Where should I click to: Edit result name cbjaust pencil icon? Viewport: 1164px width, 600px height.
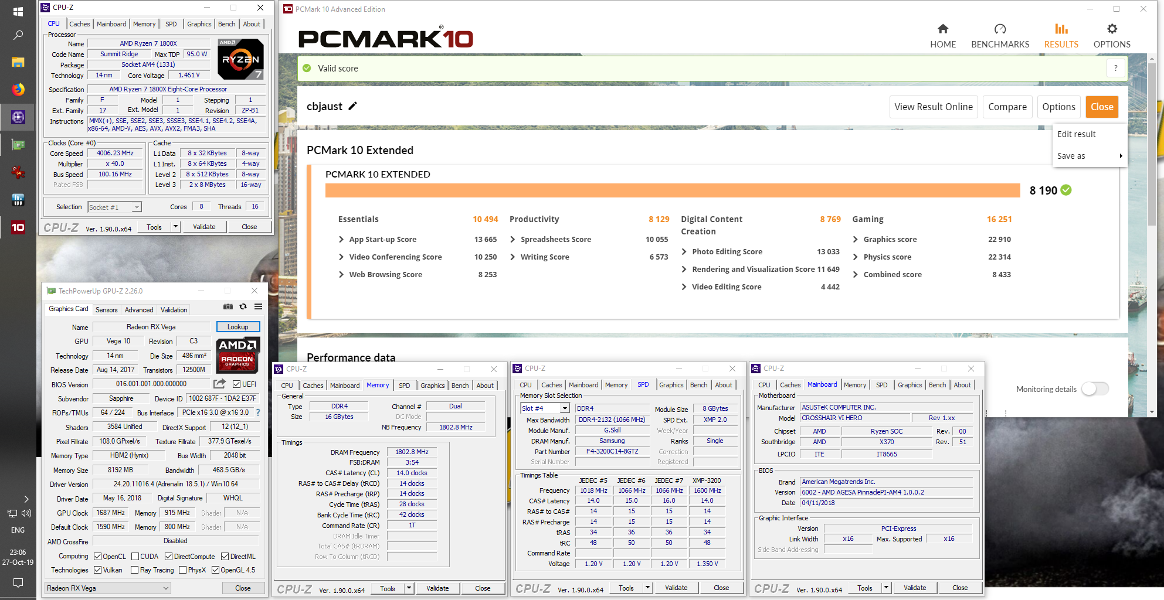coord(352,106)
